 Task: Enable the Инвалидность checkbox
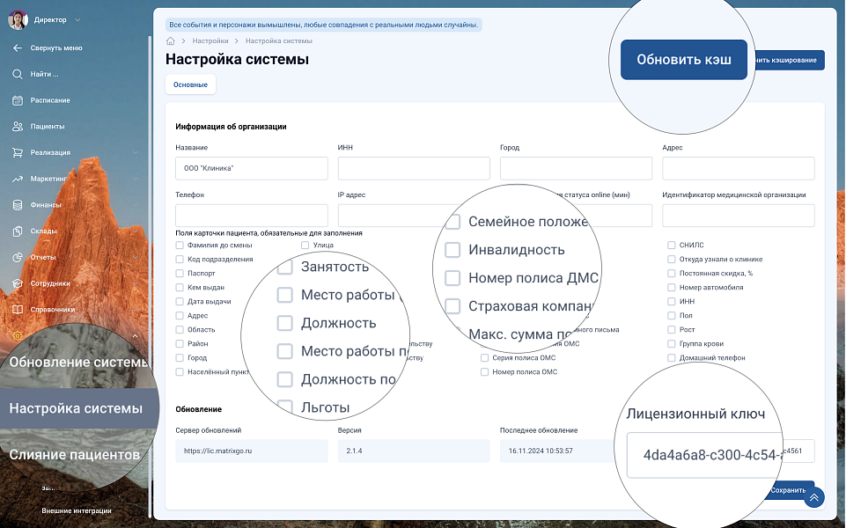point(452,250)
